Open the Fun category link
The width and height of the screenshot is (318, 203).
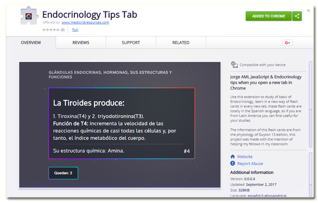coord(75,30)
